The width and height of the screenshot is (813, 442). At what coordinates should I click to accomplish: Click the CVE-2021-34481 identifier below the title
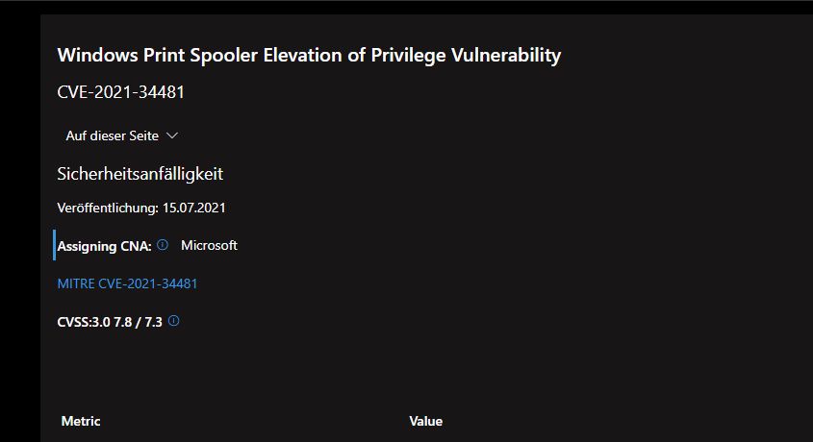click(121, 92)
